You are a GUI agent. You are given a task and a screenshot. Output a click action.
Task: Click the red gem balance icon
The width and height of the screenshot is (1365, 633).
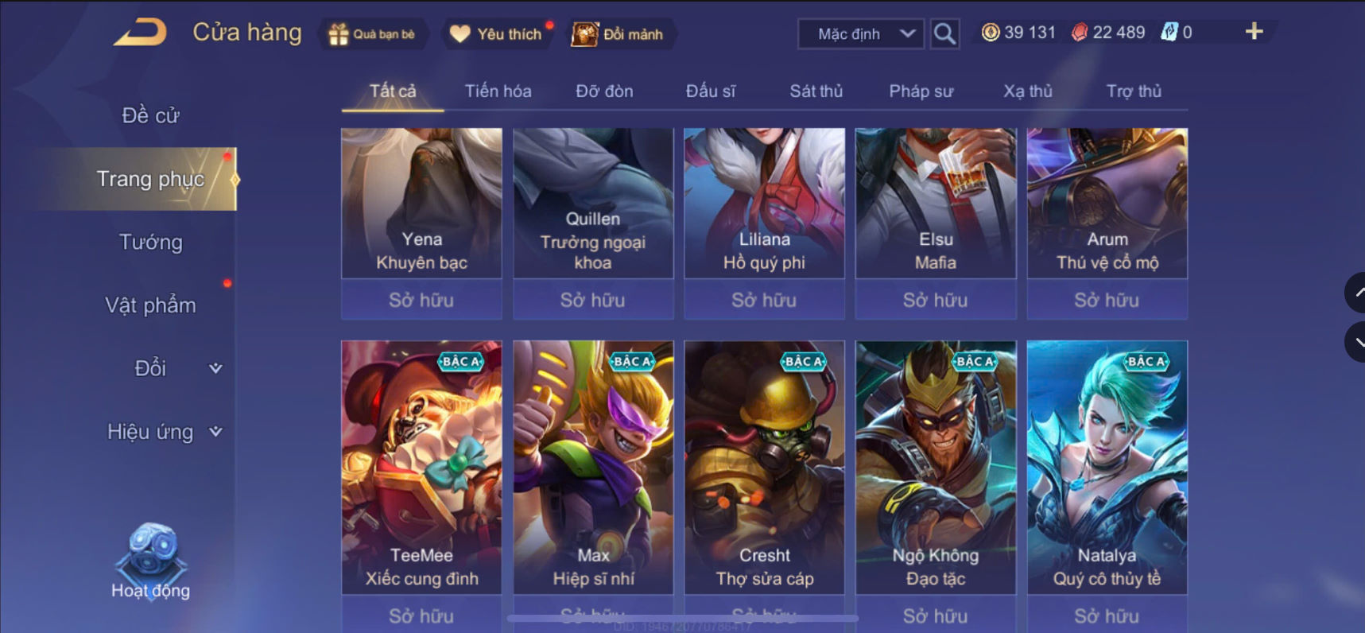point(1079,33)
